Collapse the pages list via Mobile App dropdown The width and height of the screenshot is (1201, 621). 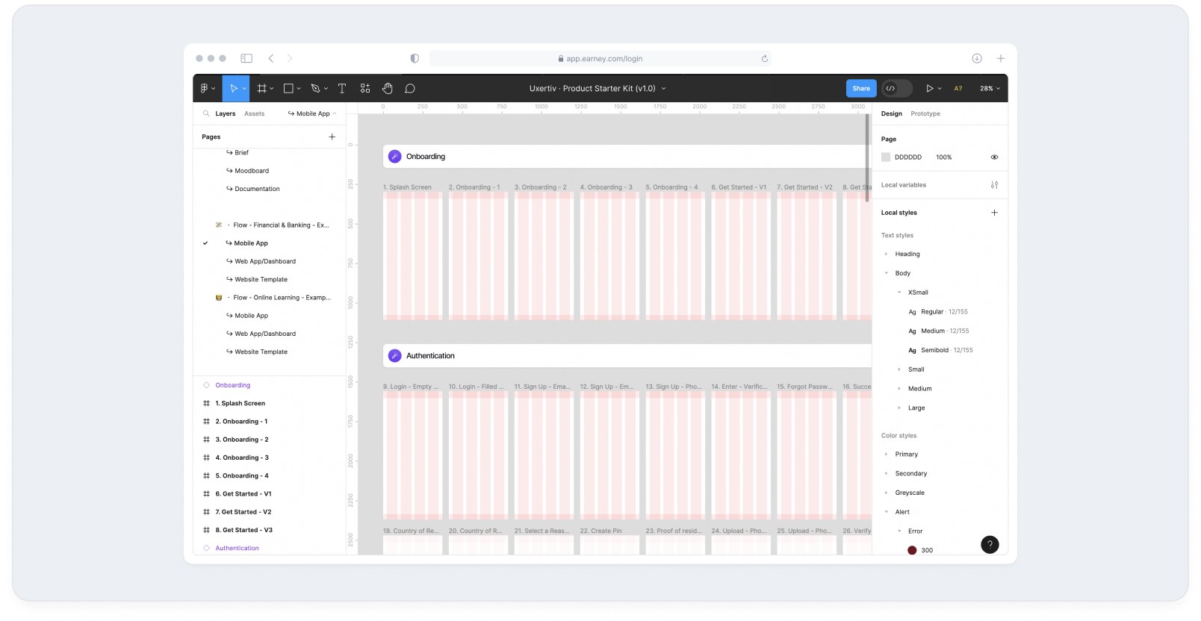pyautogui.click(x=312, y=113)
